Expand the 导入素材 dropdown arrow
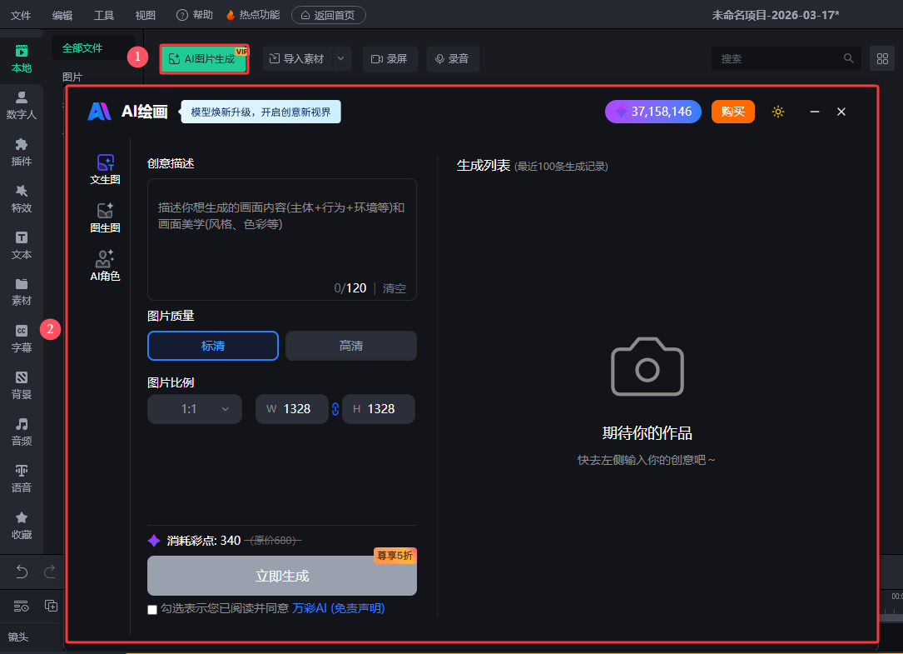The image size is (903, 654). (x=340, y=59)
